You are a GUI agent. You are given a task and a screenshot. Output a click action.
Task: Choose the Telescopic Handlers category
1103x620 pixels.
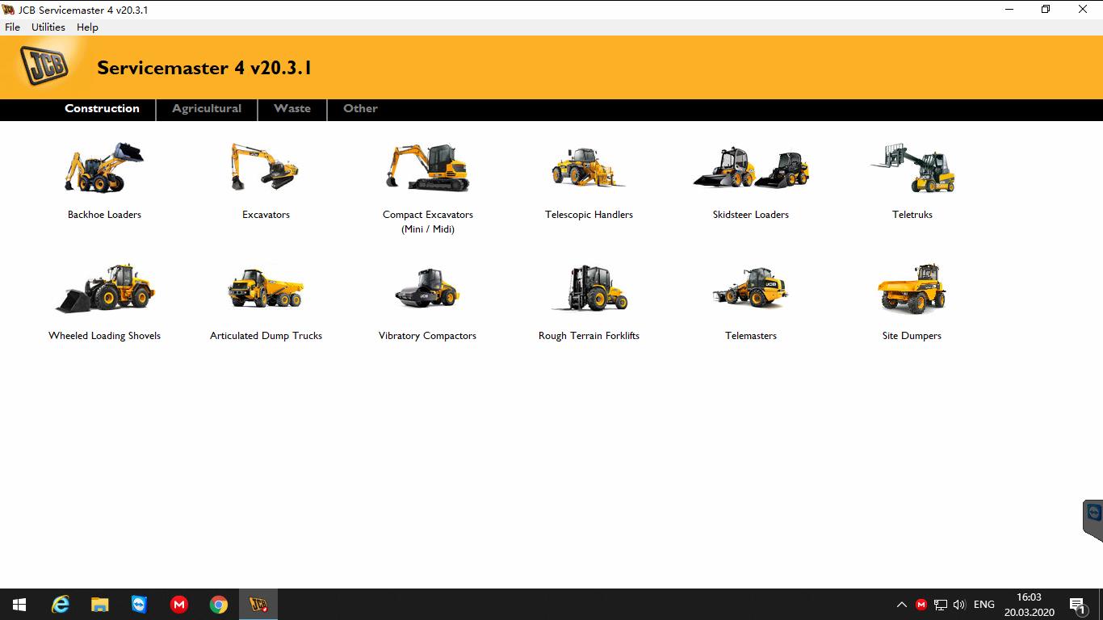click(589, 170)
